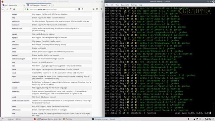
Task: Click the musepack flag name
Action: 16,25
